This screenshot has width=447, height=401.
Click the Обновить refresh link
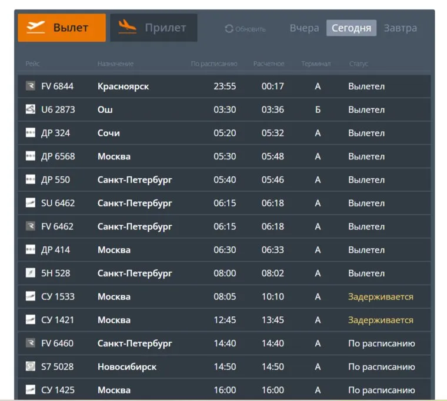(250, 29)
